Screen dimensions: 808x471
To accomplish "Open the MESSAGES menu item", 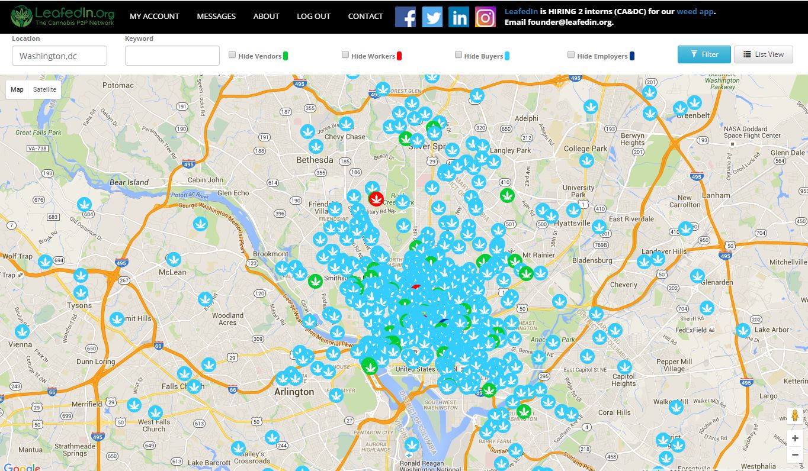I will click(216, 17).
